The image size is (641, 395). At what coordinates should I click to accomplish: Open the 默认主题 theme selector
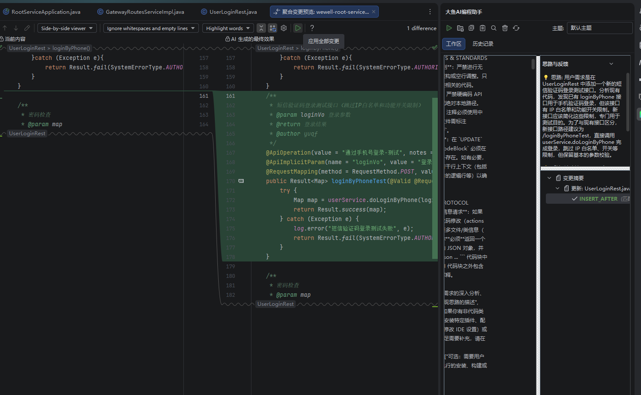click(600, 28)
